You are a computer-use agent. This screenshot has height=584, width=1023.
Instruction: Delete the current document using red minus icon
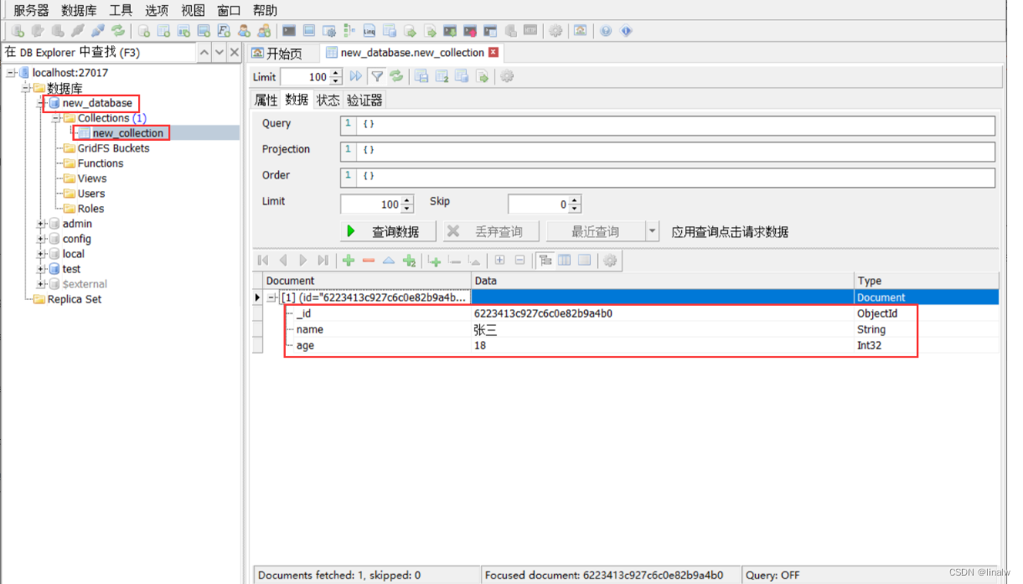point(369,261)
